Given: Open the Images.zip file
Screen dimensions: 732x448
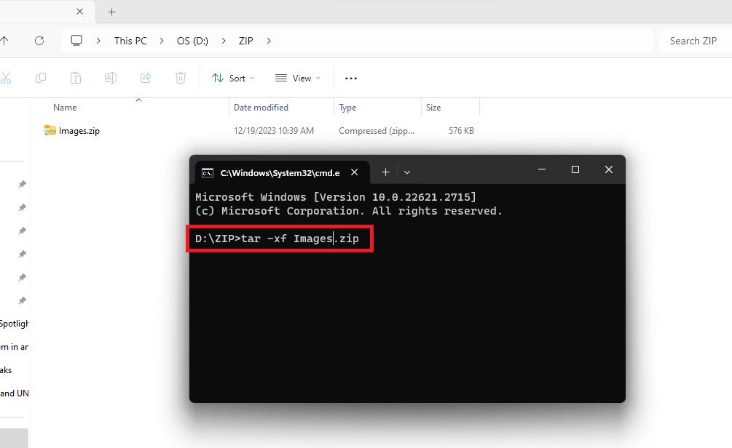Looking at the screenshot, I should (x=79, y=130).
